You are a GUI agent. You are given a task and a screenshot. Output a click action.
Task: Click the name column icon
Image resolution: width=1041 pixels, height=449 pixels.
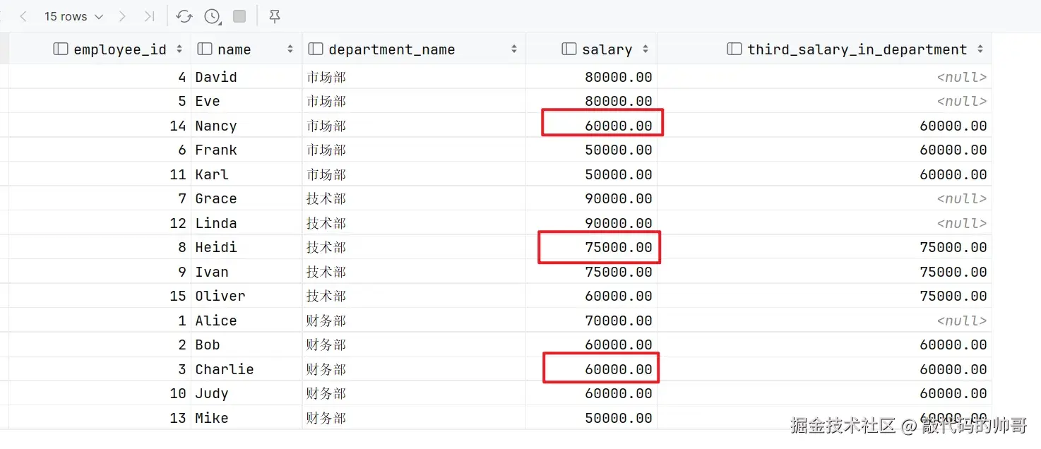[205, 49]
